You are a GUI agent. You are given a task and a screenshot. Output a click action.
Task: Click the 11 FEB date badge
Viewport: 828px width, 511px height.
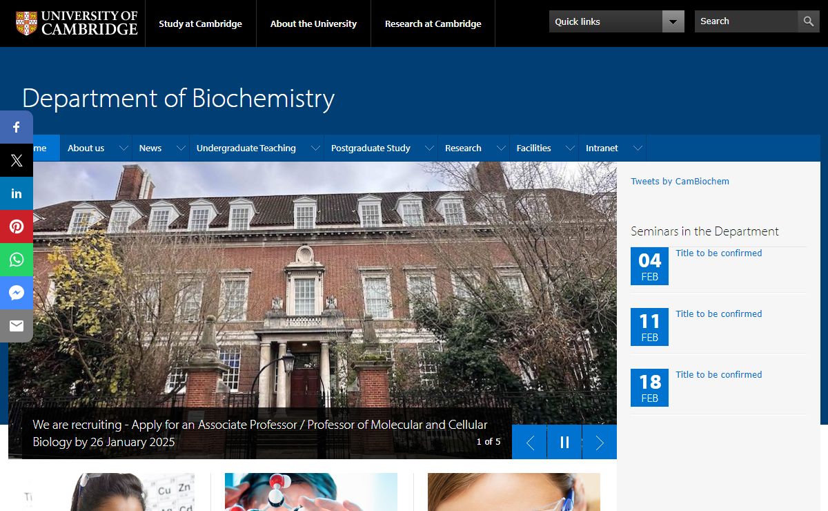[x=649, y=327]
